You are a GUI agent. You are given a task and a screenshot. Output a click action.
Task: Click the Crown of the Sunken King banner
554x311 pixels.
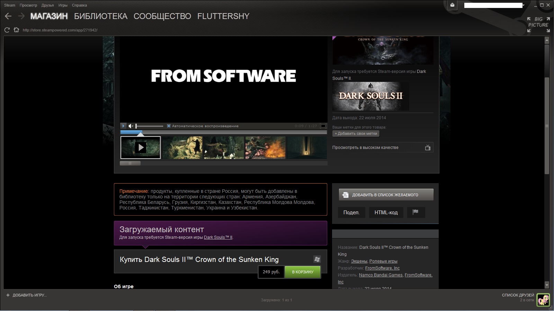[383, 50]
